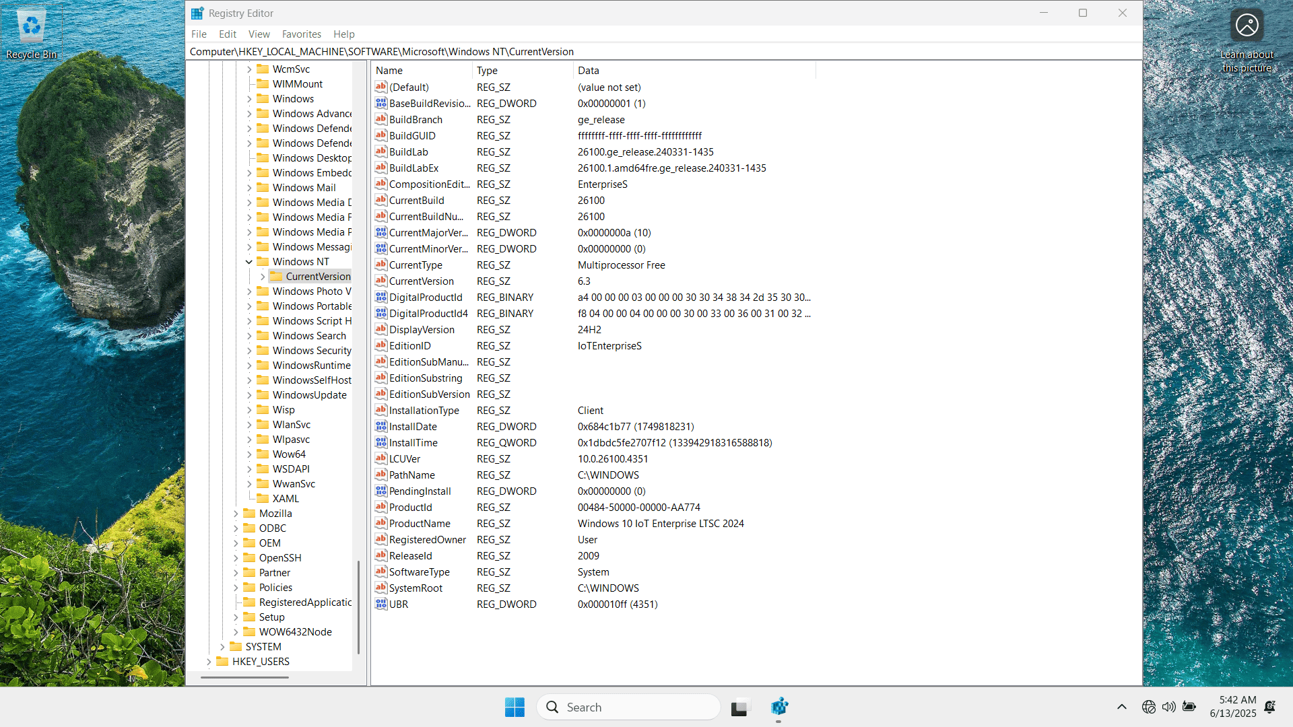1293x727 pixels.
Task: Show hidden tray icons chevron
Action: click(x=1122, y=707)
